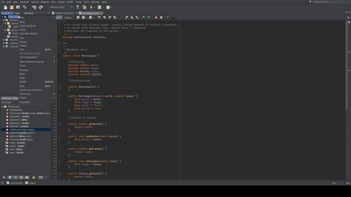351x197 pixels.
Task: Select field largo double in Navigator
Action: [16, 153]
